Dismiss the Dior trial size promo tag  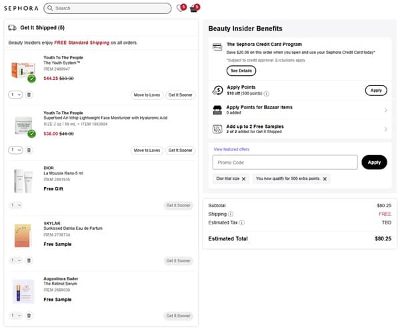[x=243, y=179]
